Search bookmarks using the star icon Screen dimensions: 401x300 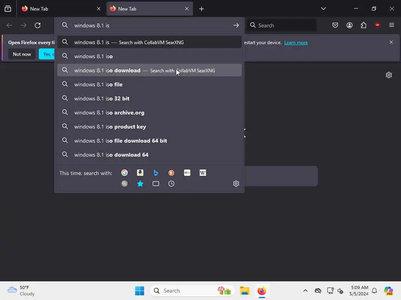[x=140, y=184]
